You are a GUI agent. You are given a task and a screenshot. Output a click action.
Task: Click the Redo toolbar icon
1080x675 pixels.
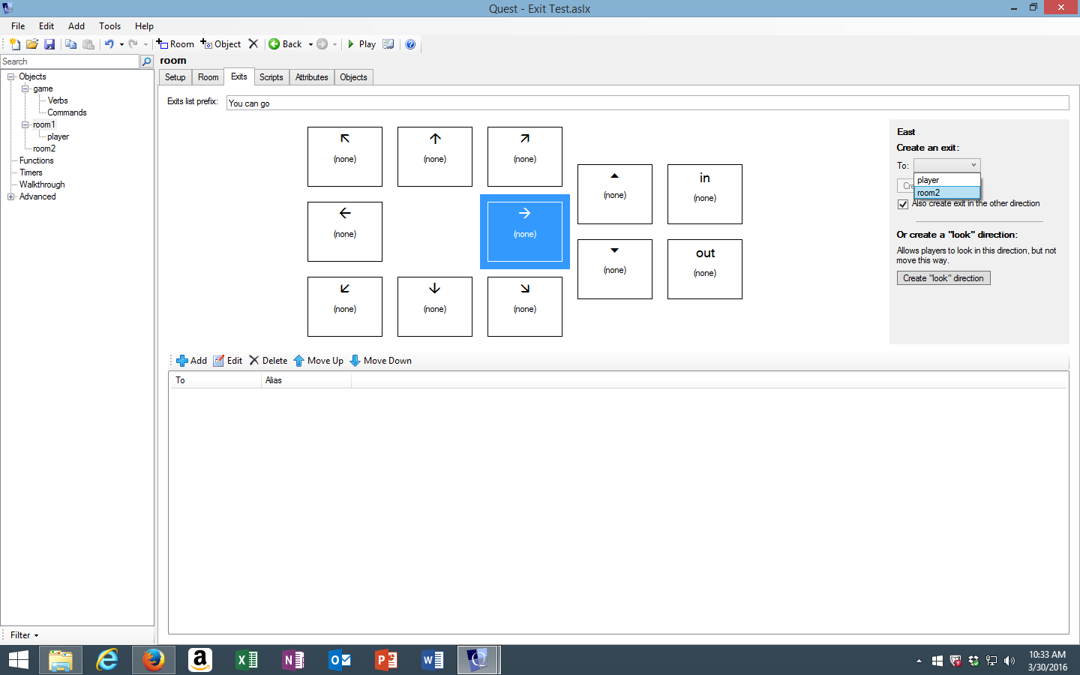pos(133,44)
